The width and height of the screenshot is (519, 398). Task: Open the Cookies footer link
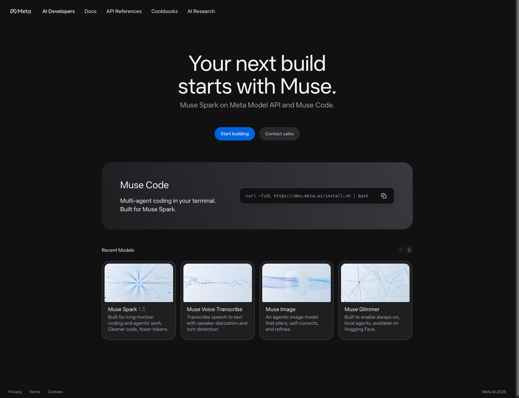click(x=55, y=392)
